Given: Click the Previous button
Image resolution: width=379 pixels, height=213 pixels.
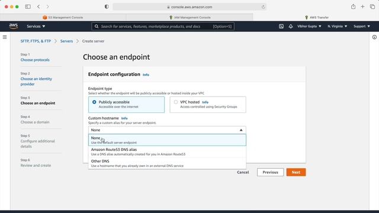Looking at the screenshot, I should click(270, 172).
